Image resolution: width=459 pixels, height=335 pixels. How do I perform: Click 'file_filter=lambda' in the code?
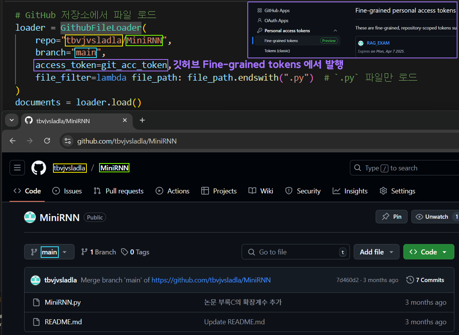[81, 78]
